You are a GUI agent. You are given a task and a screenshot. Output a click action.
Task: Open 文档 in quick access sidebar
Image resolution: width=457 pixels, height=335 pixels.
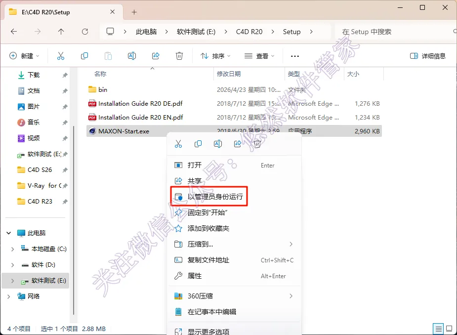tap(34, 91)
